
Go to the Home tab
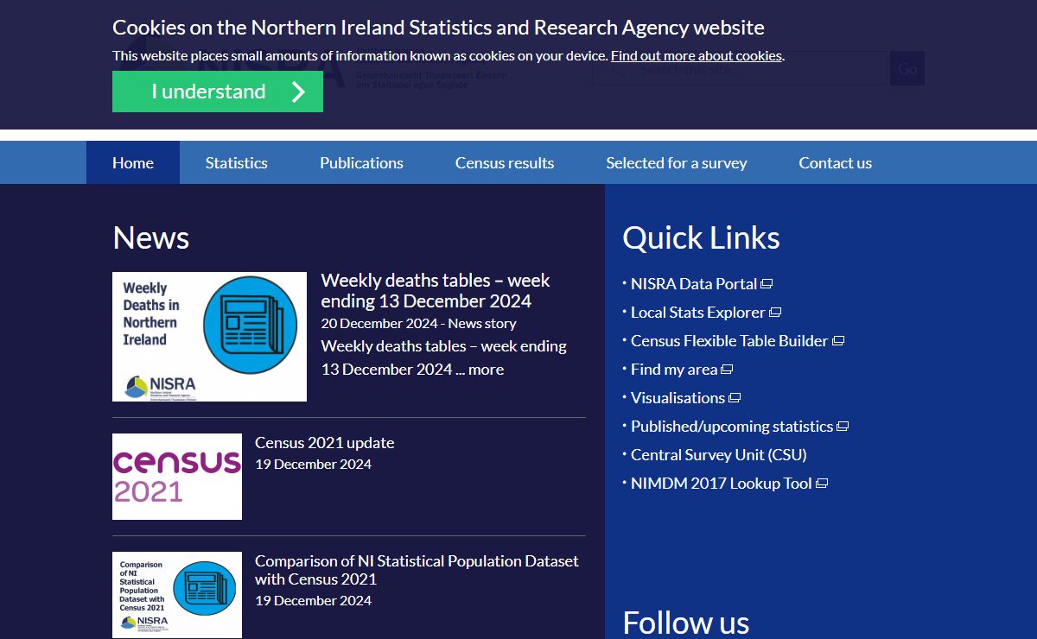133,162
